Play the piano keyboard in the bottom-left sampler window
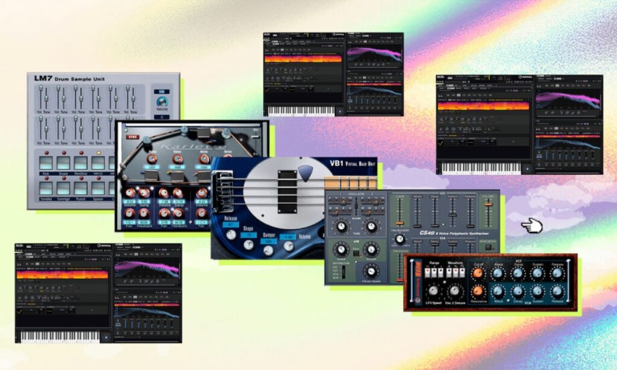 click(x=60, y=337)
